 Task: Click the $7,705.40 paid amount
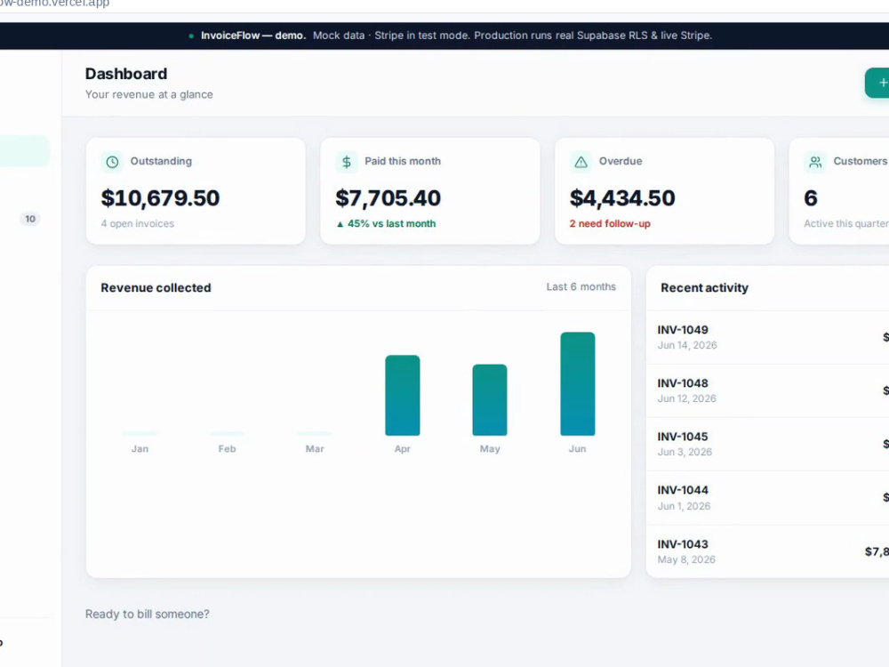pos(388,198)
